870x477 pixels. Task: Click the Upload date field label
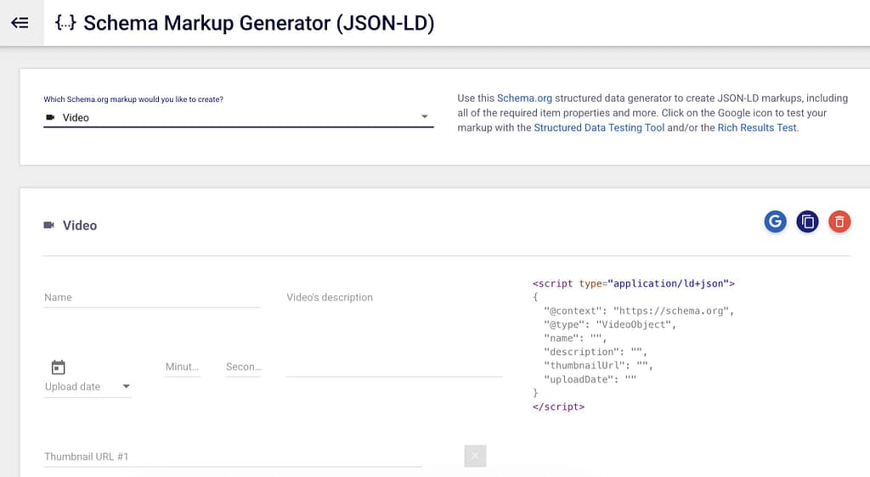tap(73, 387)
